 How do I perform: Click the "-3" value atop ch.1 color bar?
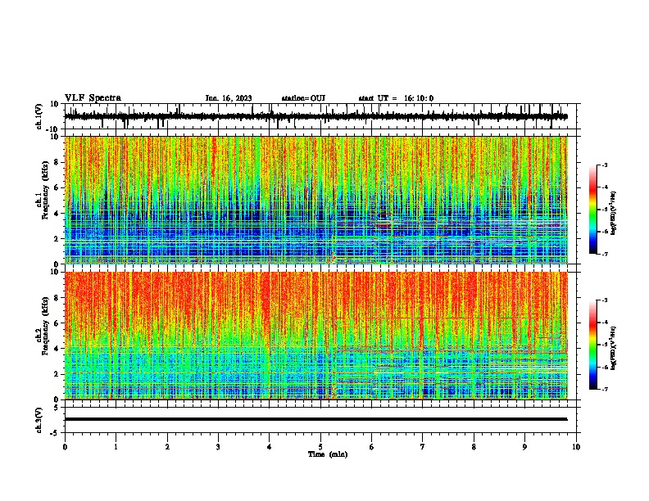[604, 165]
